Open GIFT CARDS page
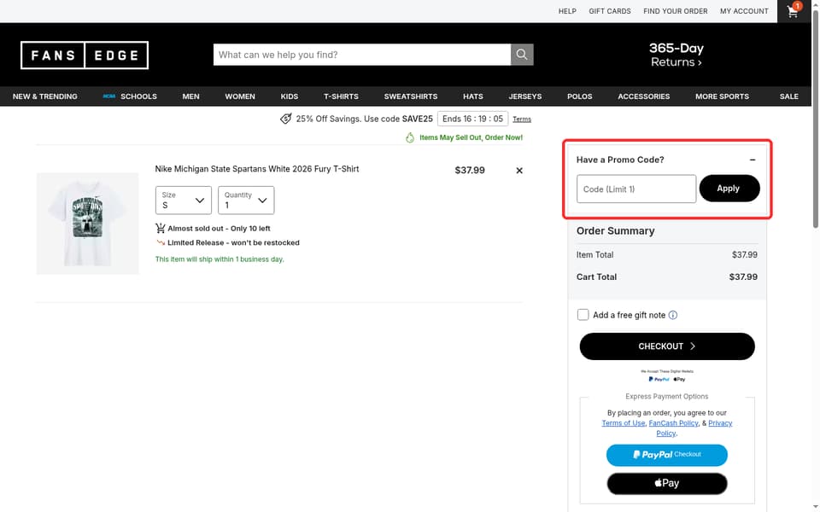This screenshot has height=512, width=820. click(x=610, y=11)
